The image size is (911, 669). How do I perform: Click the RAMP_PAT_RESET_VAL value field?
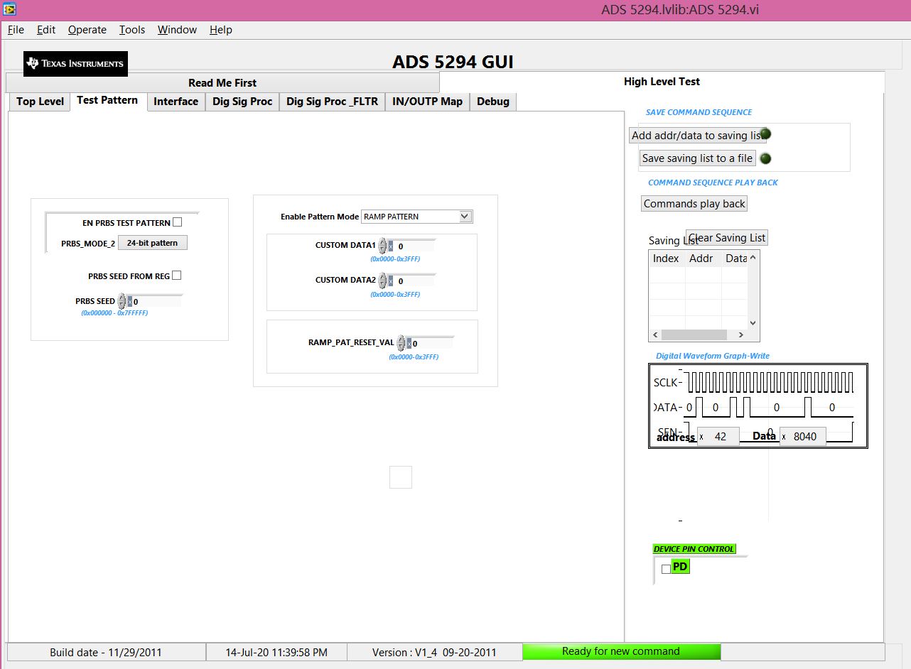coord(433,344)
